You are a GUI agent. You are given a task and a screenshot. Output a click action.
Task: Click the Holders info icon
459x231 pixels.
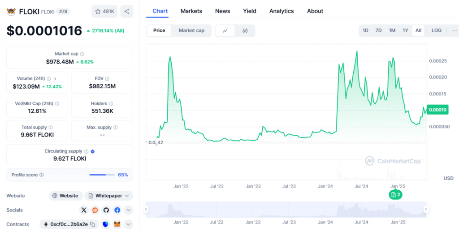coord(111,103)
